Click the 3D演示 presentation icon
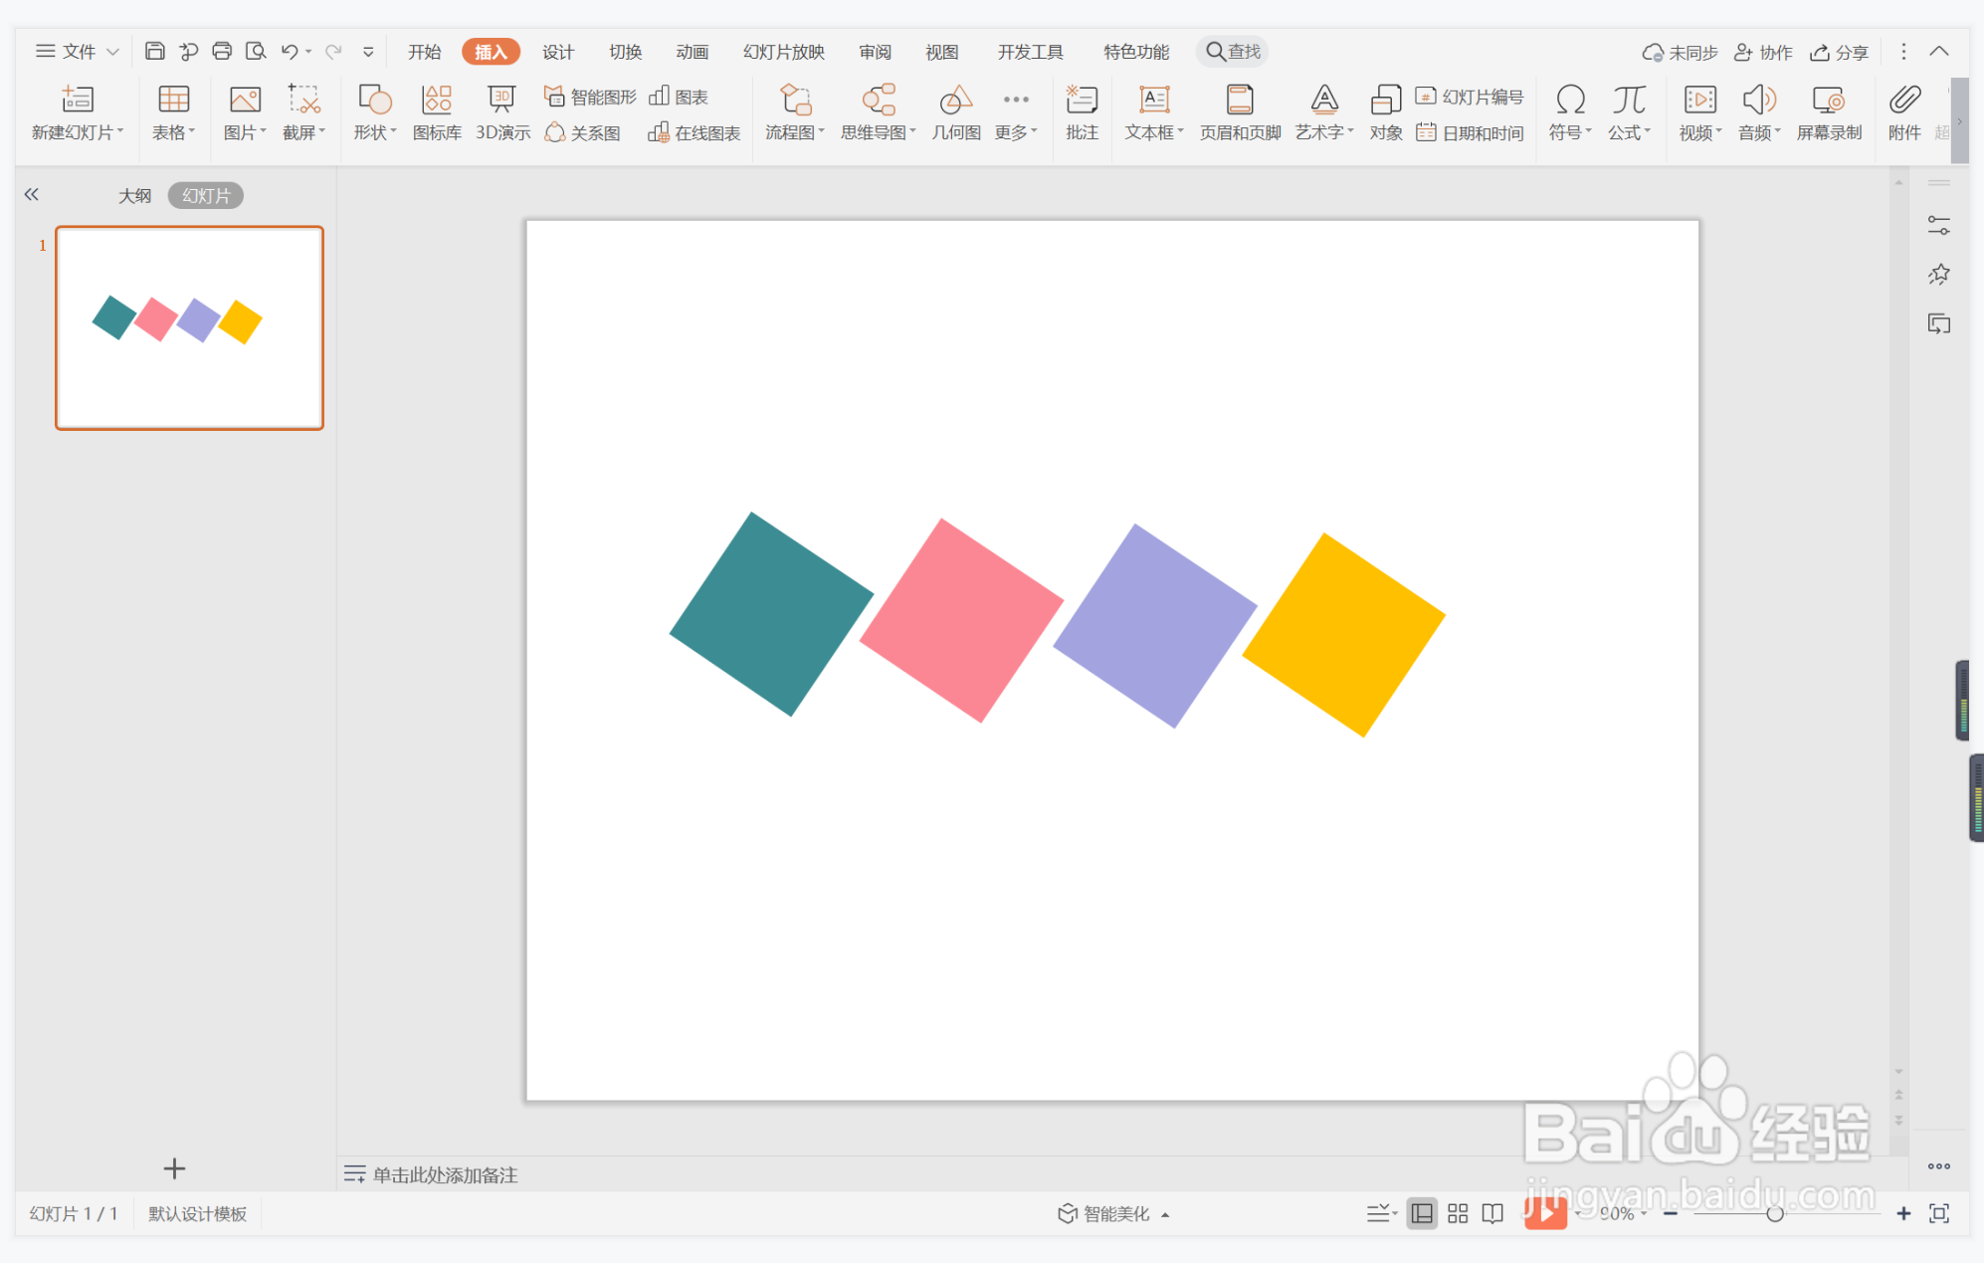 tap(501, 111)
